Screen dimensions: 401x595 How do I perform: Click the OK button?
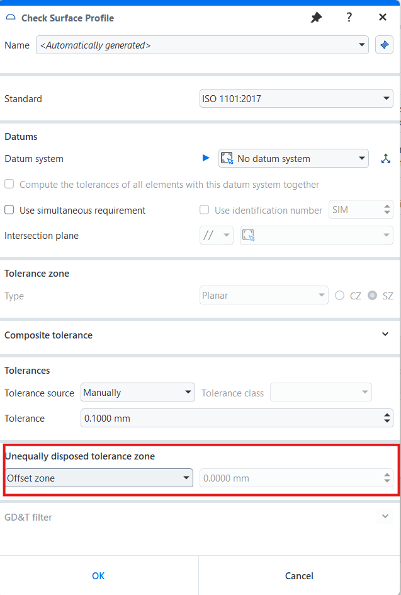(x=98, y=575)
